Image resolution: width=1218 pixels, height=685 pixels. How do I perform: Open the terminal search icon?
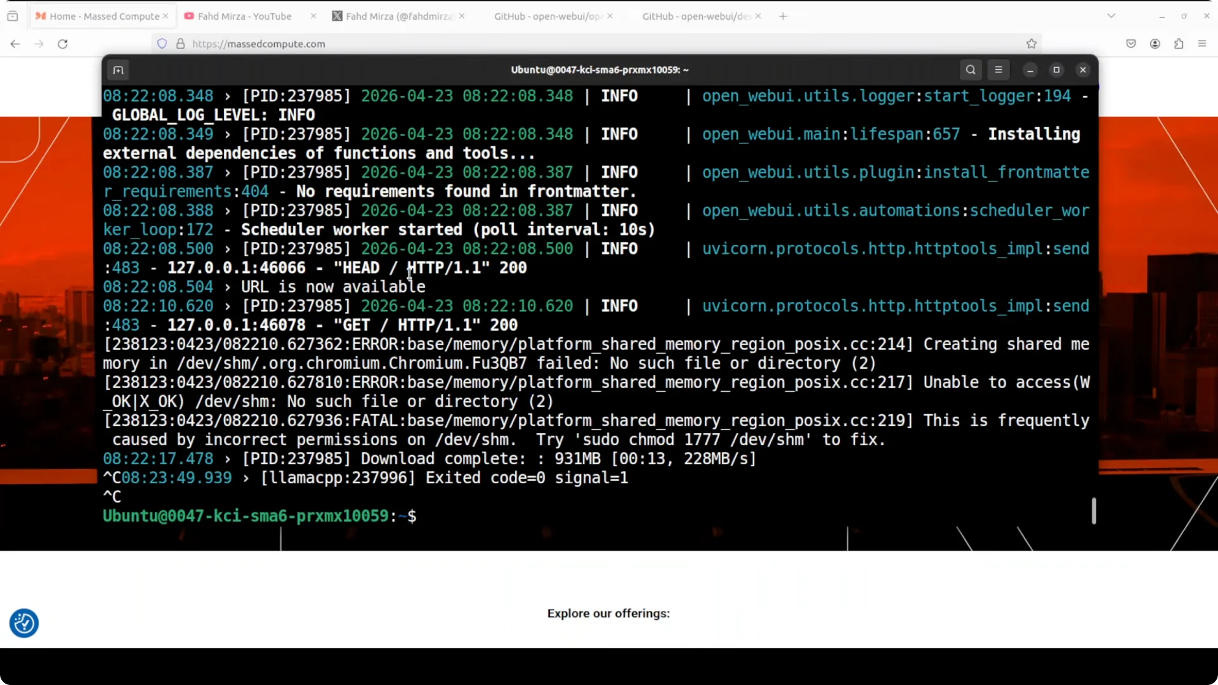[971, 70]
